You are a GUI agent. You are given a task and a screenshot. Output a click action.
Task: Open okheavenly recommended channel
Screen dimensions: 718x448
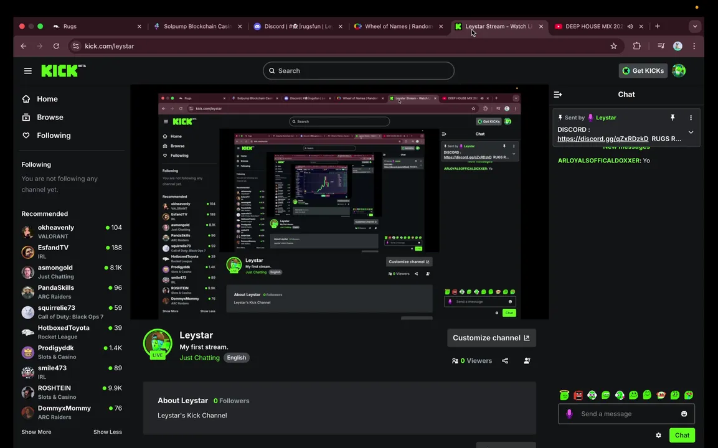(72, 231)
